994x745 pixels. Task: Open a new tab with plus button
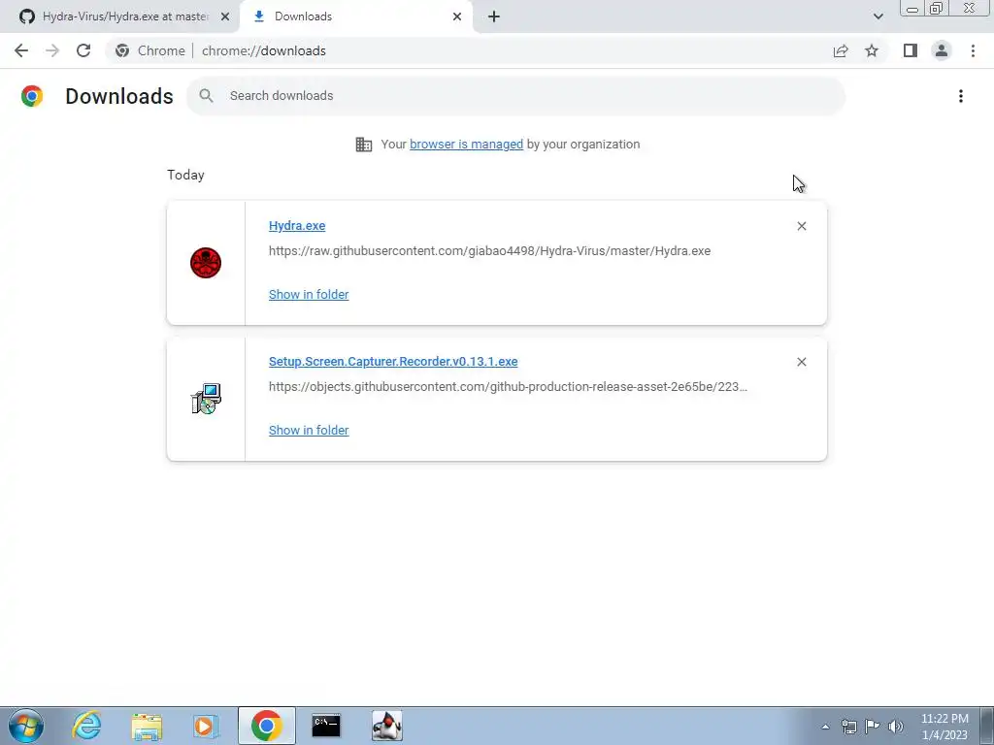[494, 16]
